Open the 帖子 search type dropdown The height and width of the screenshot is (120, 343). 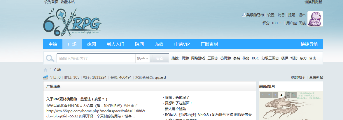point(142,58)
